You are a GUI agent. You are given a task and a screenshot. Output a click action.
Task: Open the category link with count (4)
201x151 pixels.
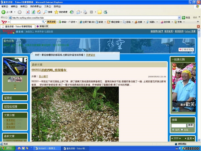pyautogui.click(x=11, y=124)
